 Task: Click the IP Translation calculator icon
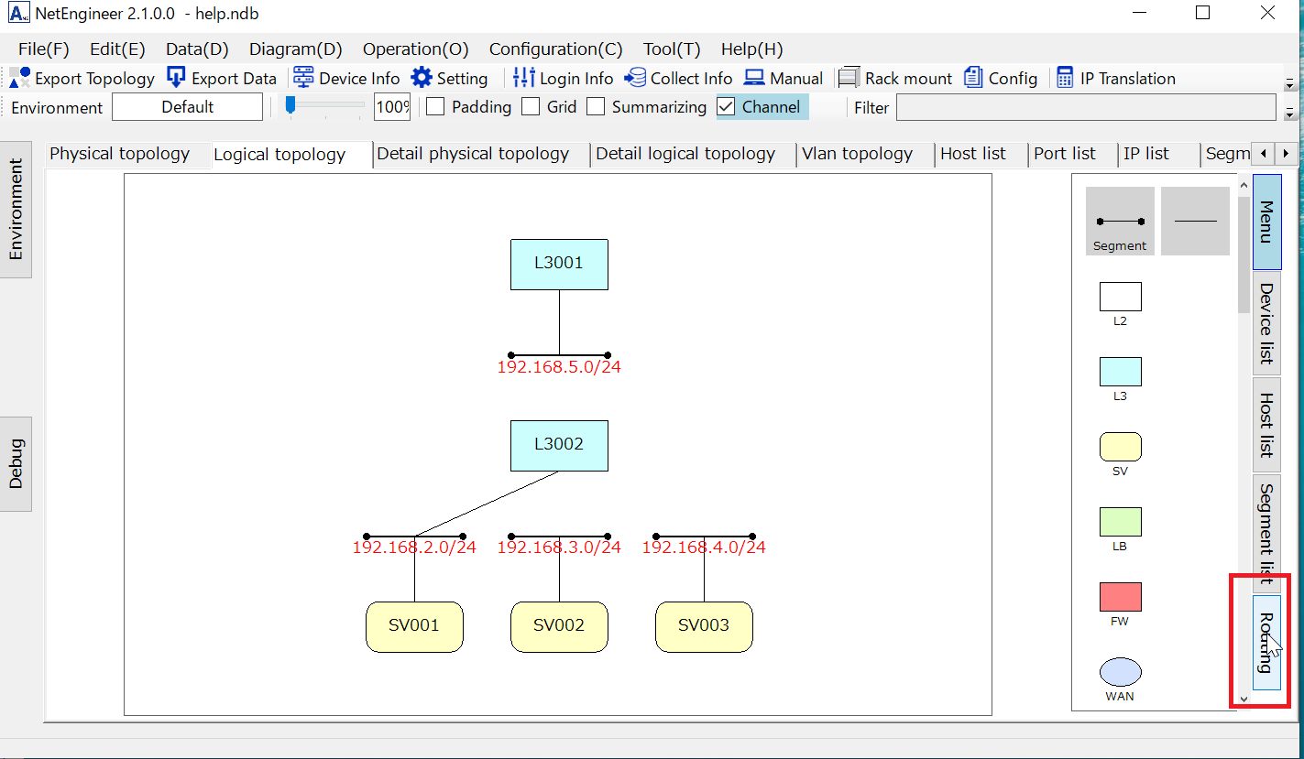coord(1065,79)
